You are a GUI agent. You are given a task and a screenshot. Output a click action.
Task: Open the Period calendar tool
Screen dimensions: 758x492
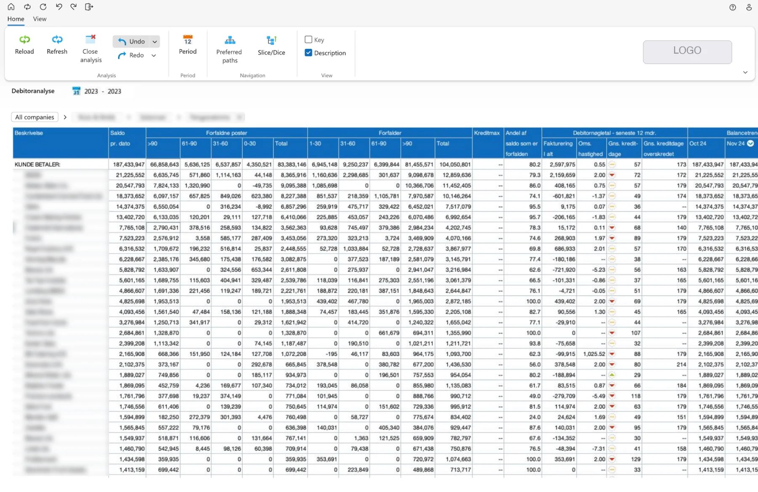[188, 40]
